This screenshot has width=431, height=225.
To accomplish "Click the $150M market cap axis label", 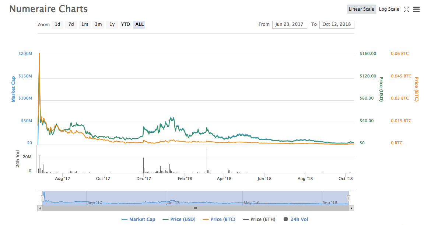I will tap(25, 76).
